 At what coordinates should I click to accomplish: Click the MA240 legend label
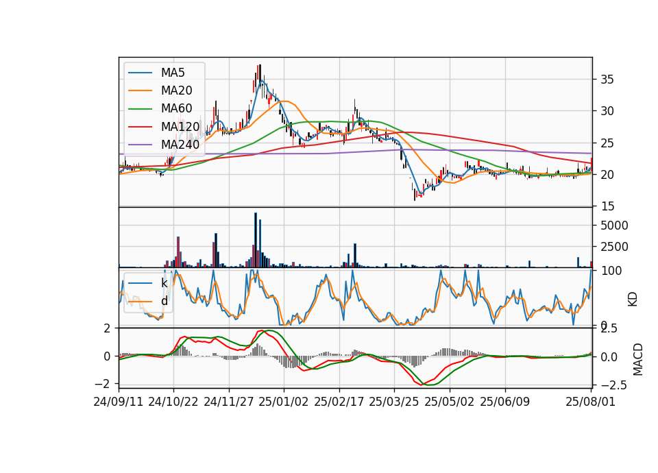[x=180, y=145]
